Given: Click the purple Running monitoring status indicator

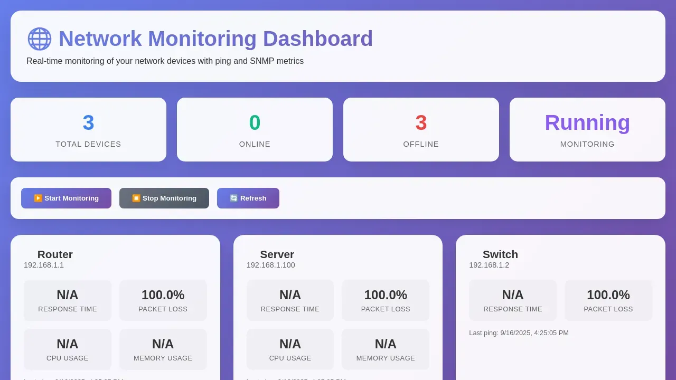Looking at the screenshot, I should pyautogui.click(x=587, y=122).
